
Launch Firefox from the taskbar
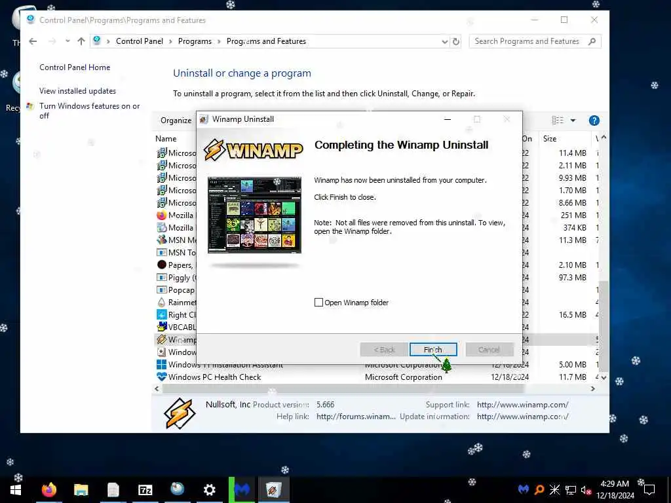(48, 490)
